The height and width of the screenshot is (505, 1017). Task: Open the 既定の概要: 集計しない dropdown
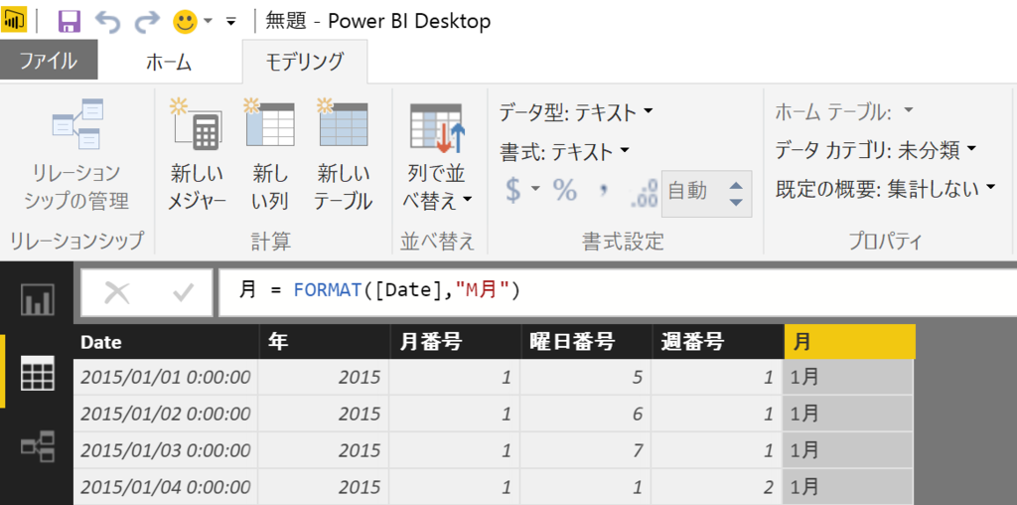[x=885, y=190]
